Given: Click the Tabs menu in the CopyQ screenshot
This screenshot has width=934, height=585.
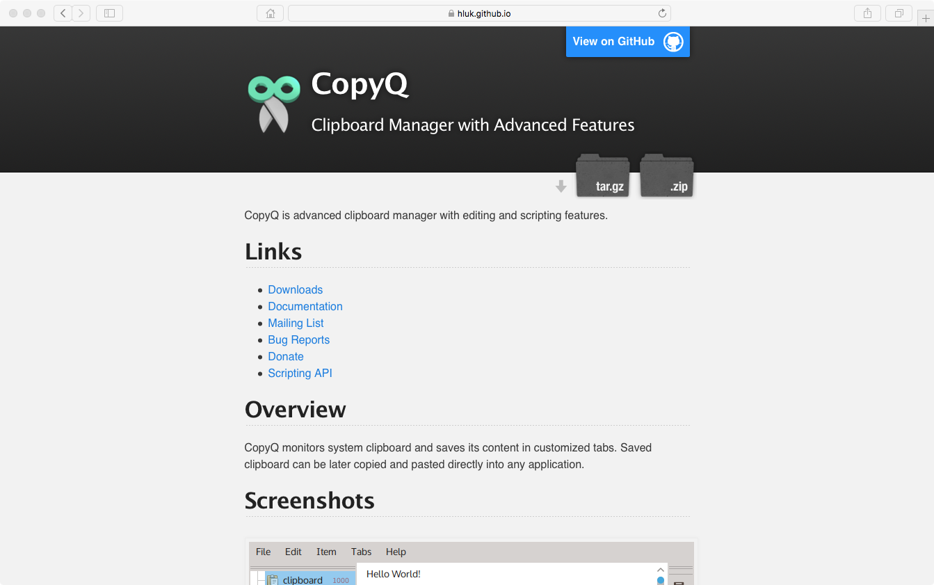Looking at the screenshot, I should [361, 552].
